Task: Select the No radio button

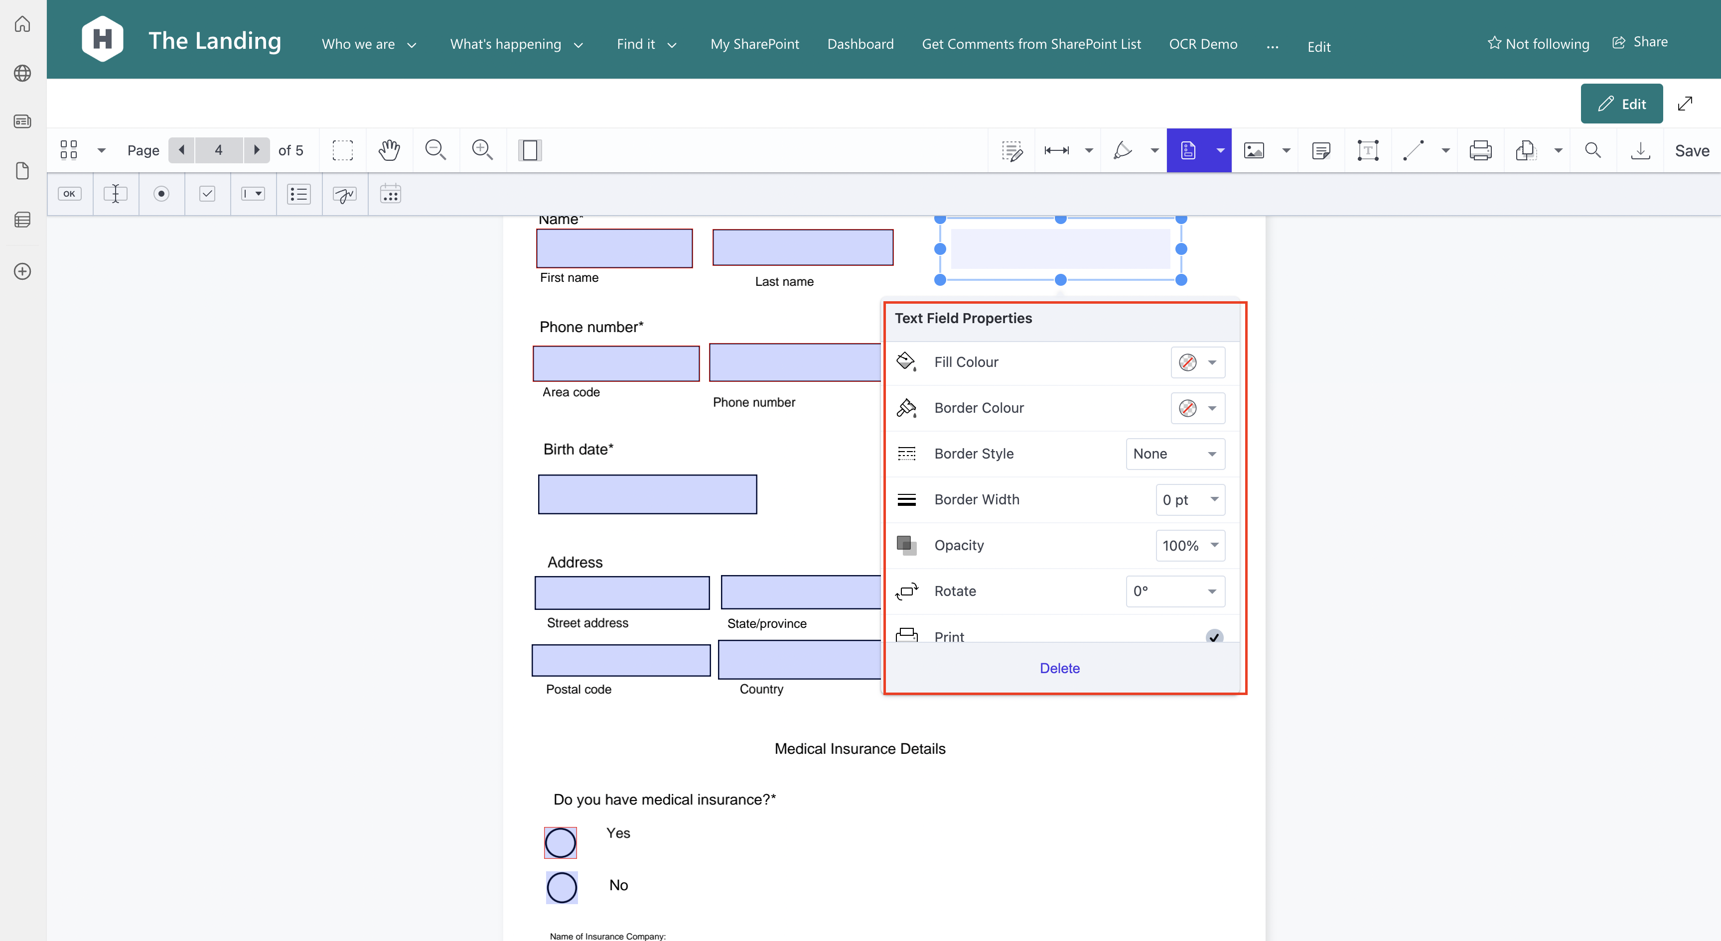Action: (561, 888)
